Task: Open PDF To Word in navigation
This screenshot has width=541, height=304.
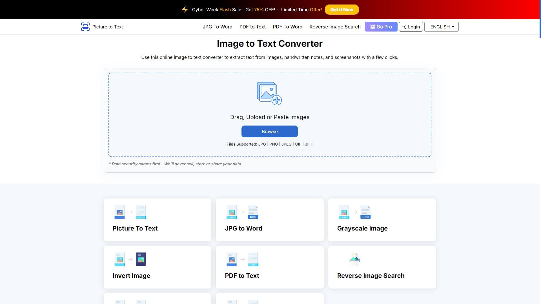Action: 287,27
